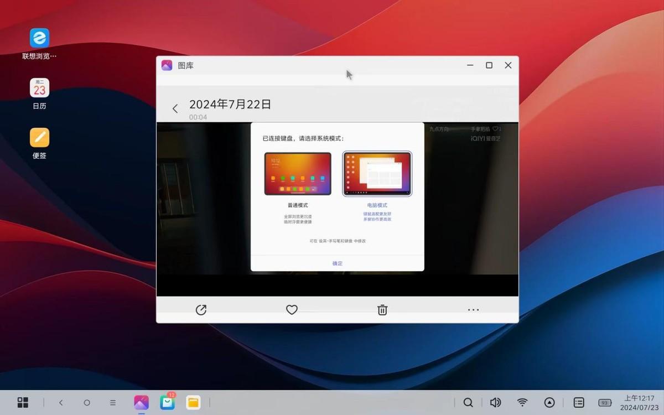The width and height of the screenshot is (664, 415).
Task: Open Wi-Fi settings in the taskbar
Action: tap(522, 403)
